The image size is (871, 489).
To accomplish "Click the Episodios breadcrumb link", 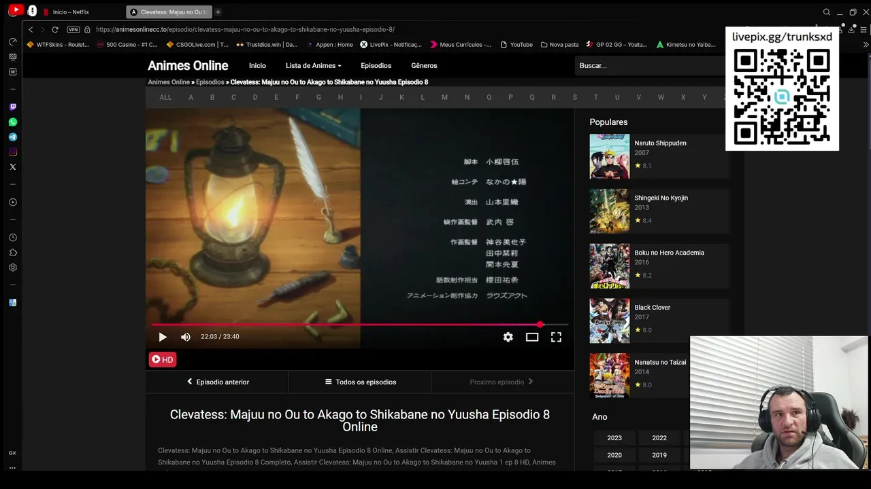I will pyautogui.click(x=210, y=82).
